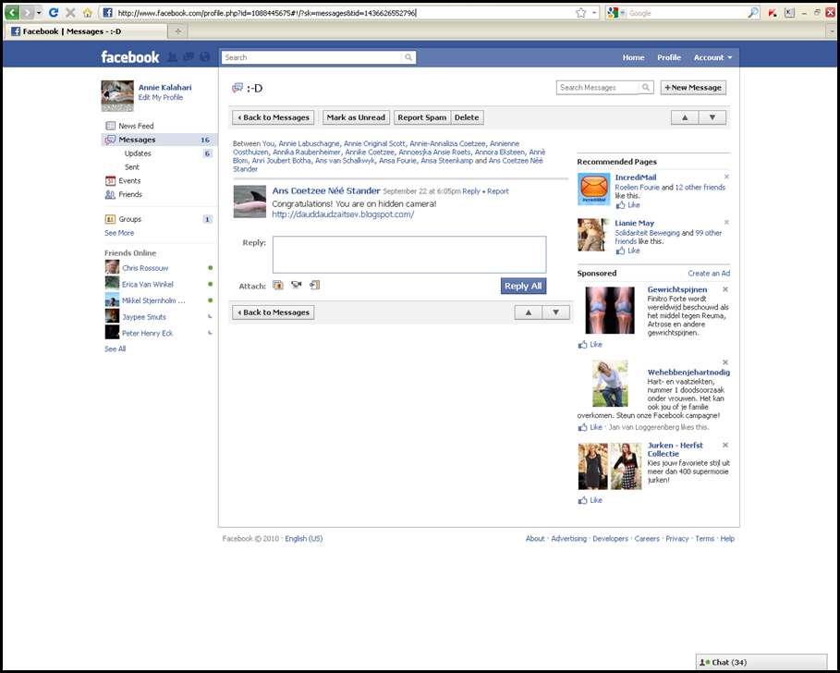This screenshot has height=673, width=840.
Task: Open the back button history dropdown arrow
Action: click(x=39, y=13)
